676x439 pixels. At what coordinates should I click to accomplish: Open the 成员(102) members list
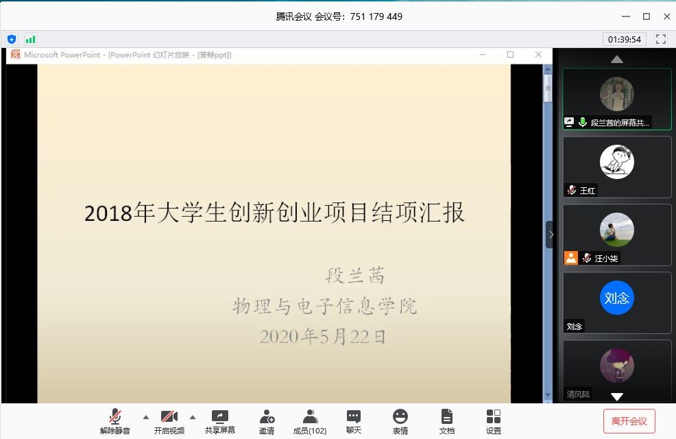pyautogui.click(x=310, y=421)
